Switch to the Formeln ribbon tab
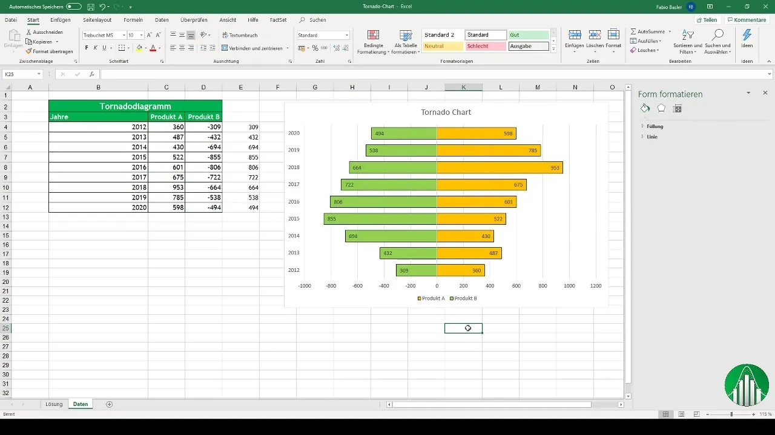Viewport: 775px width, 435px height. [133, 20]
